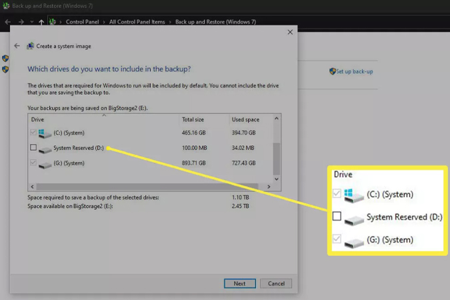The height and width of the screenshot is (300, 450).
Task: Sort the list by Used space column
Action: click(x=245, y=119)
